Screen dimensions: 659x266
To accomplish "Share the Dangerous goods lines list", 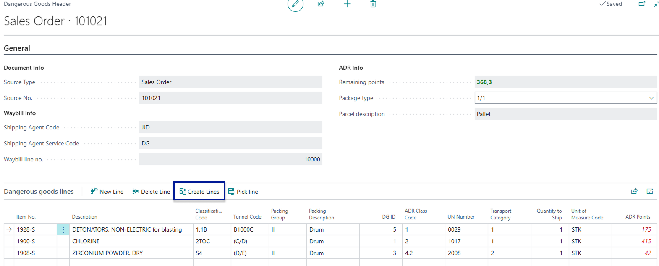I will [x=634, y=191].
